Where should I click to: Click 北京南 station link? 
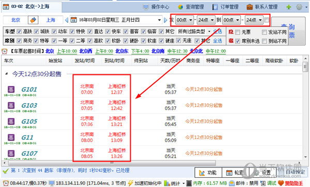pyautogui.click(x=158, y=51)
